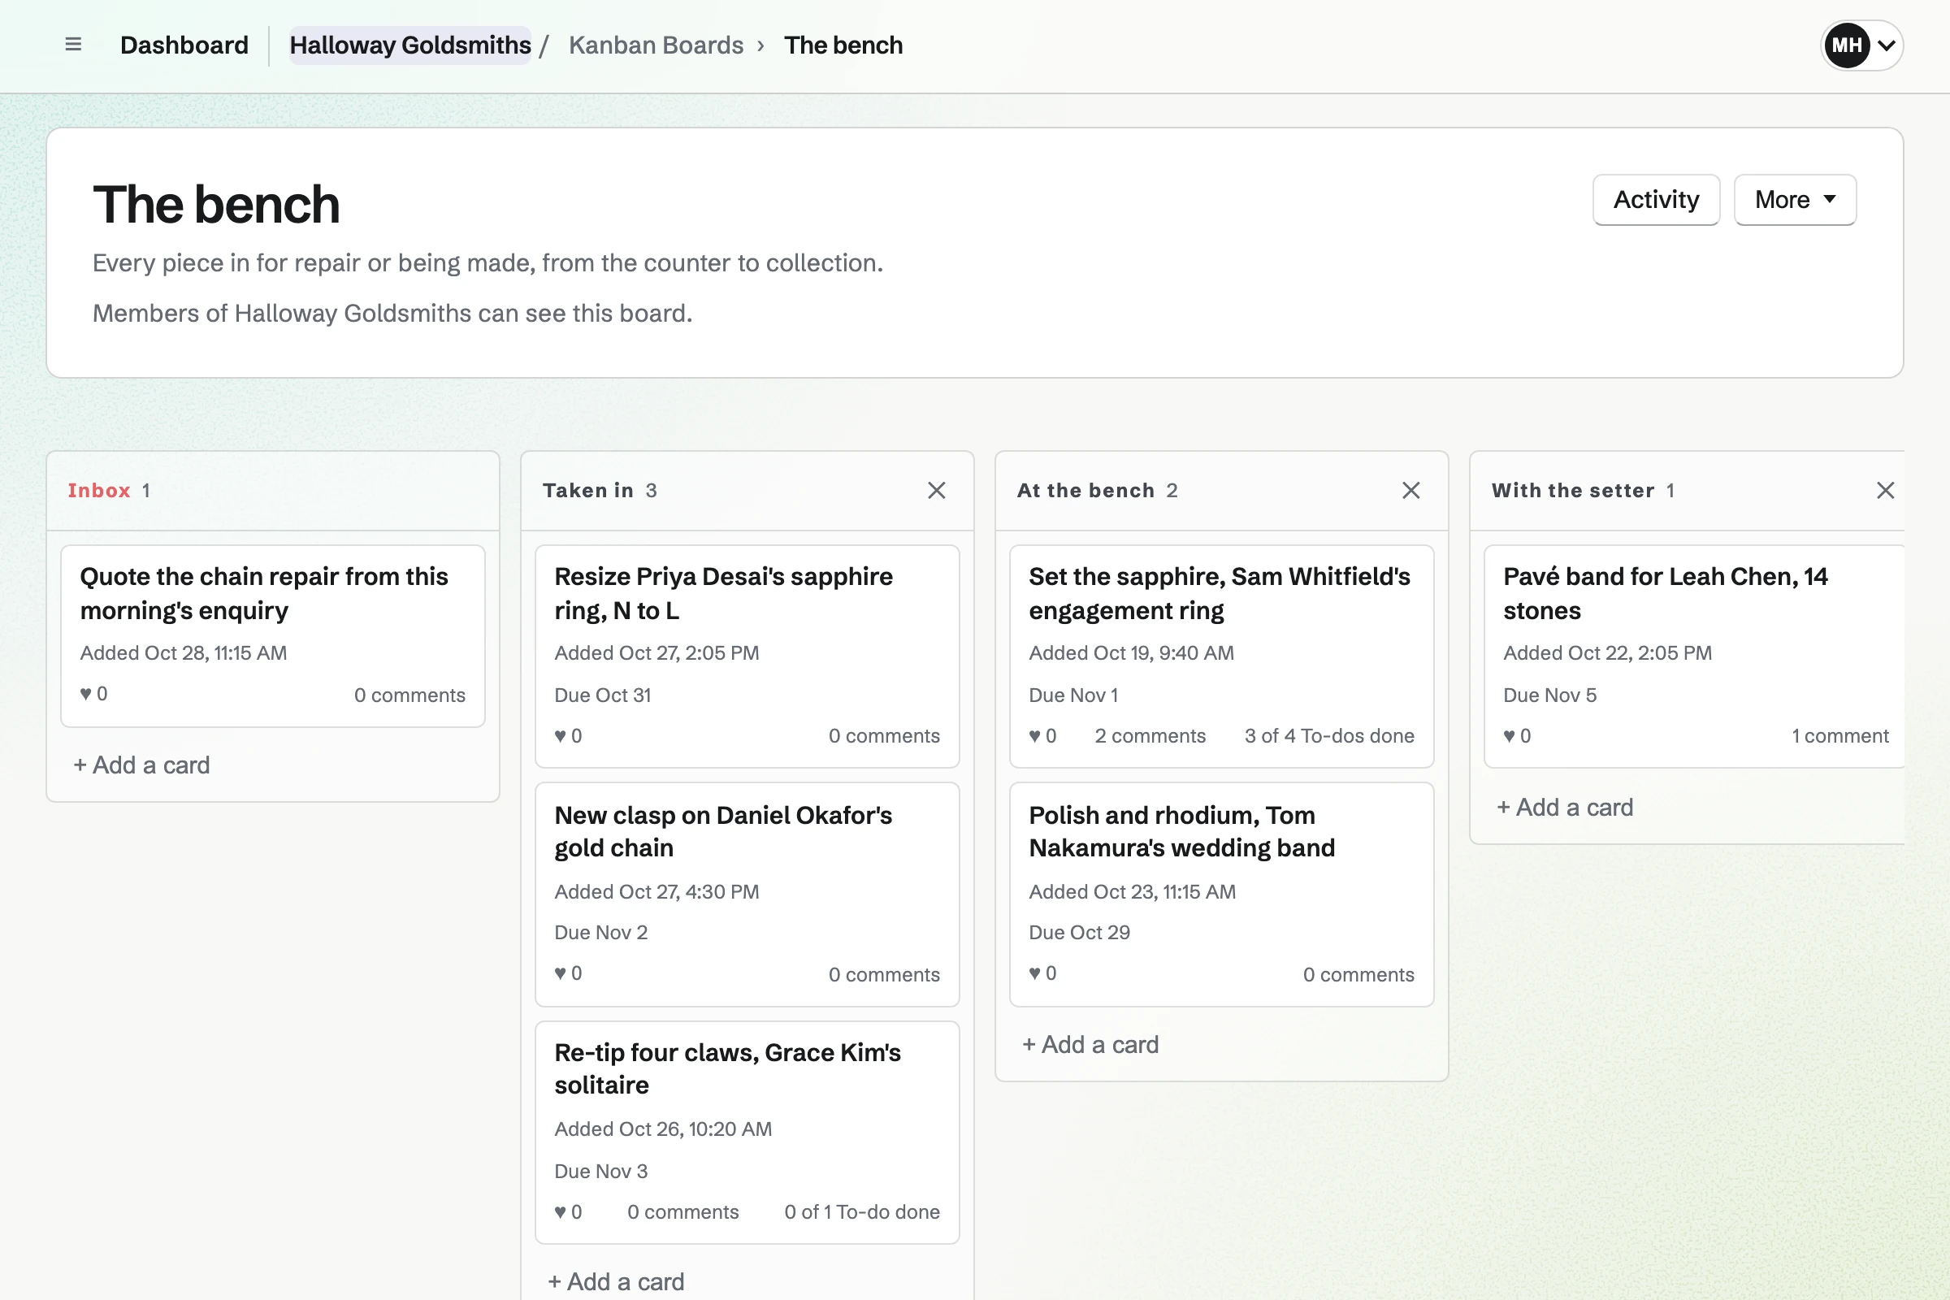This screenshot has height=1300, width=1950.
Task: Heart the Re-tip four claws card
Action: [x=568, y=1212]
